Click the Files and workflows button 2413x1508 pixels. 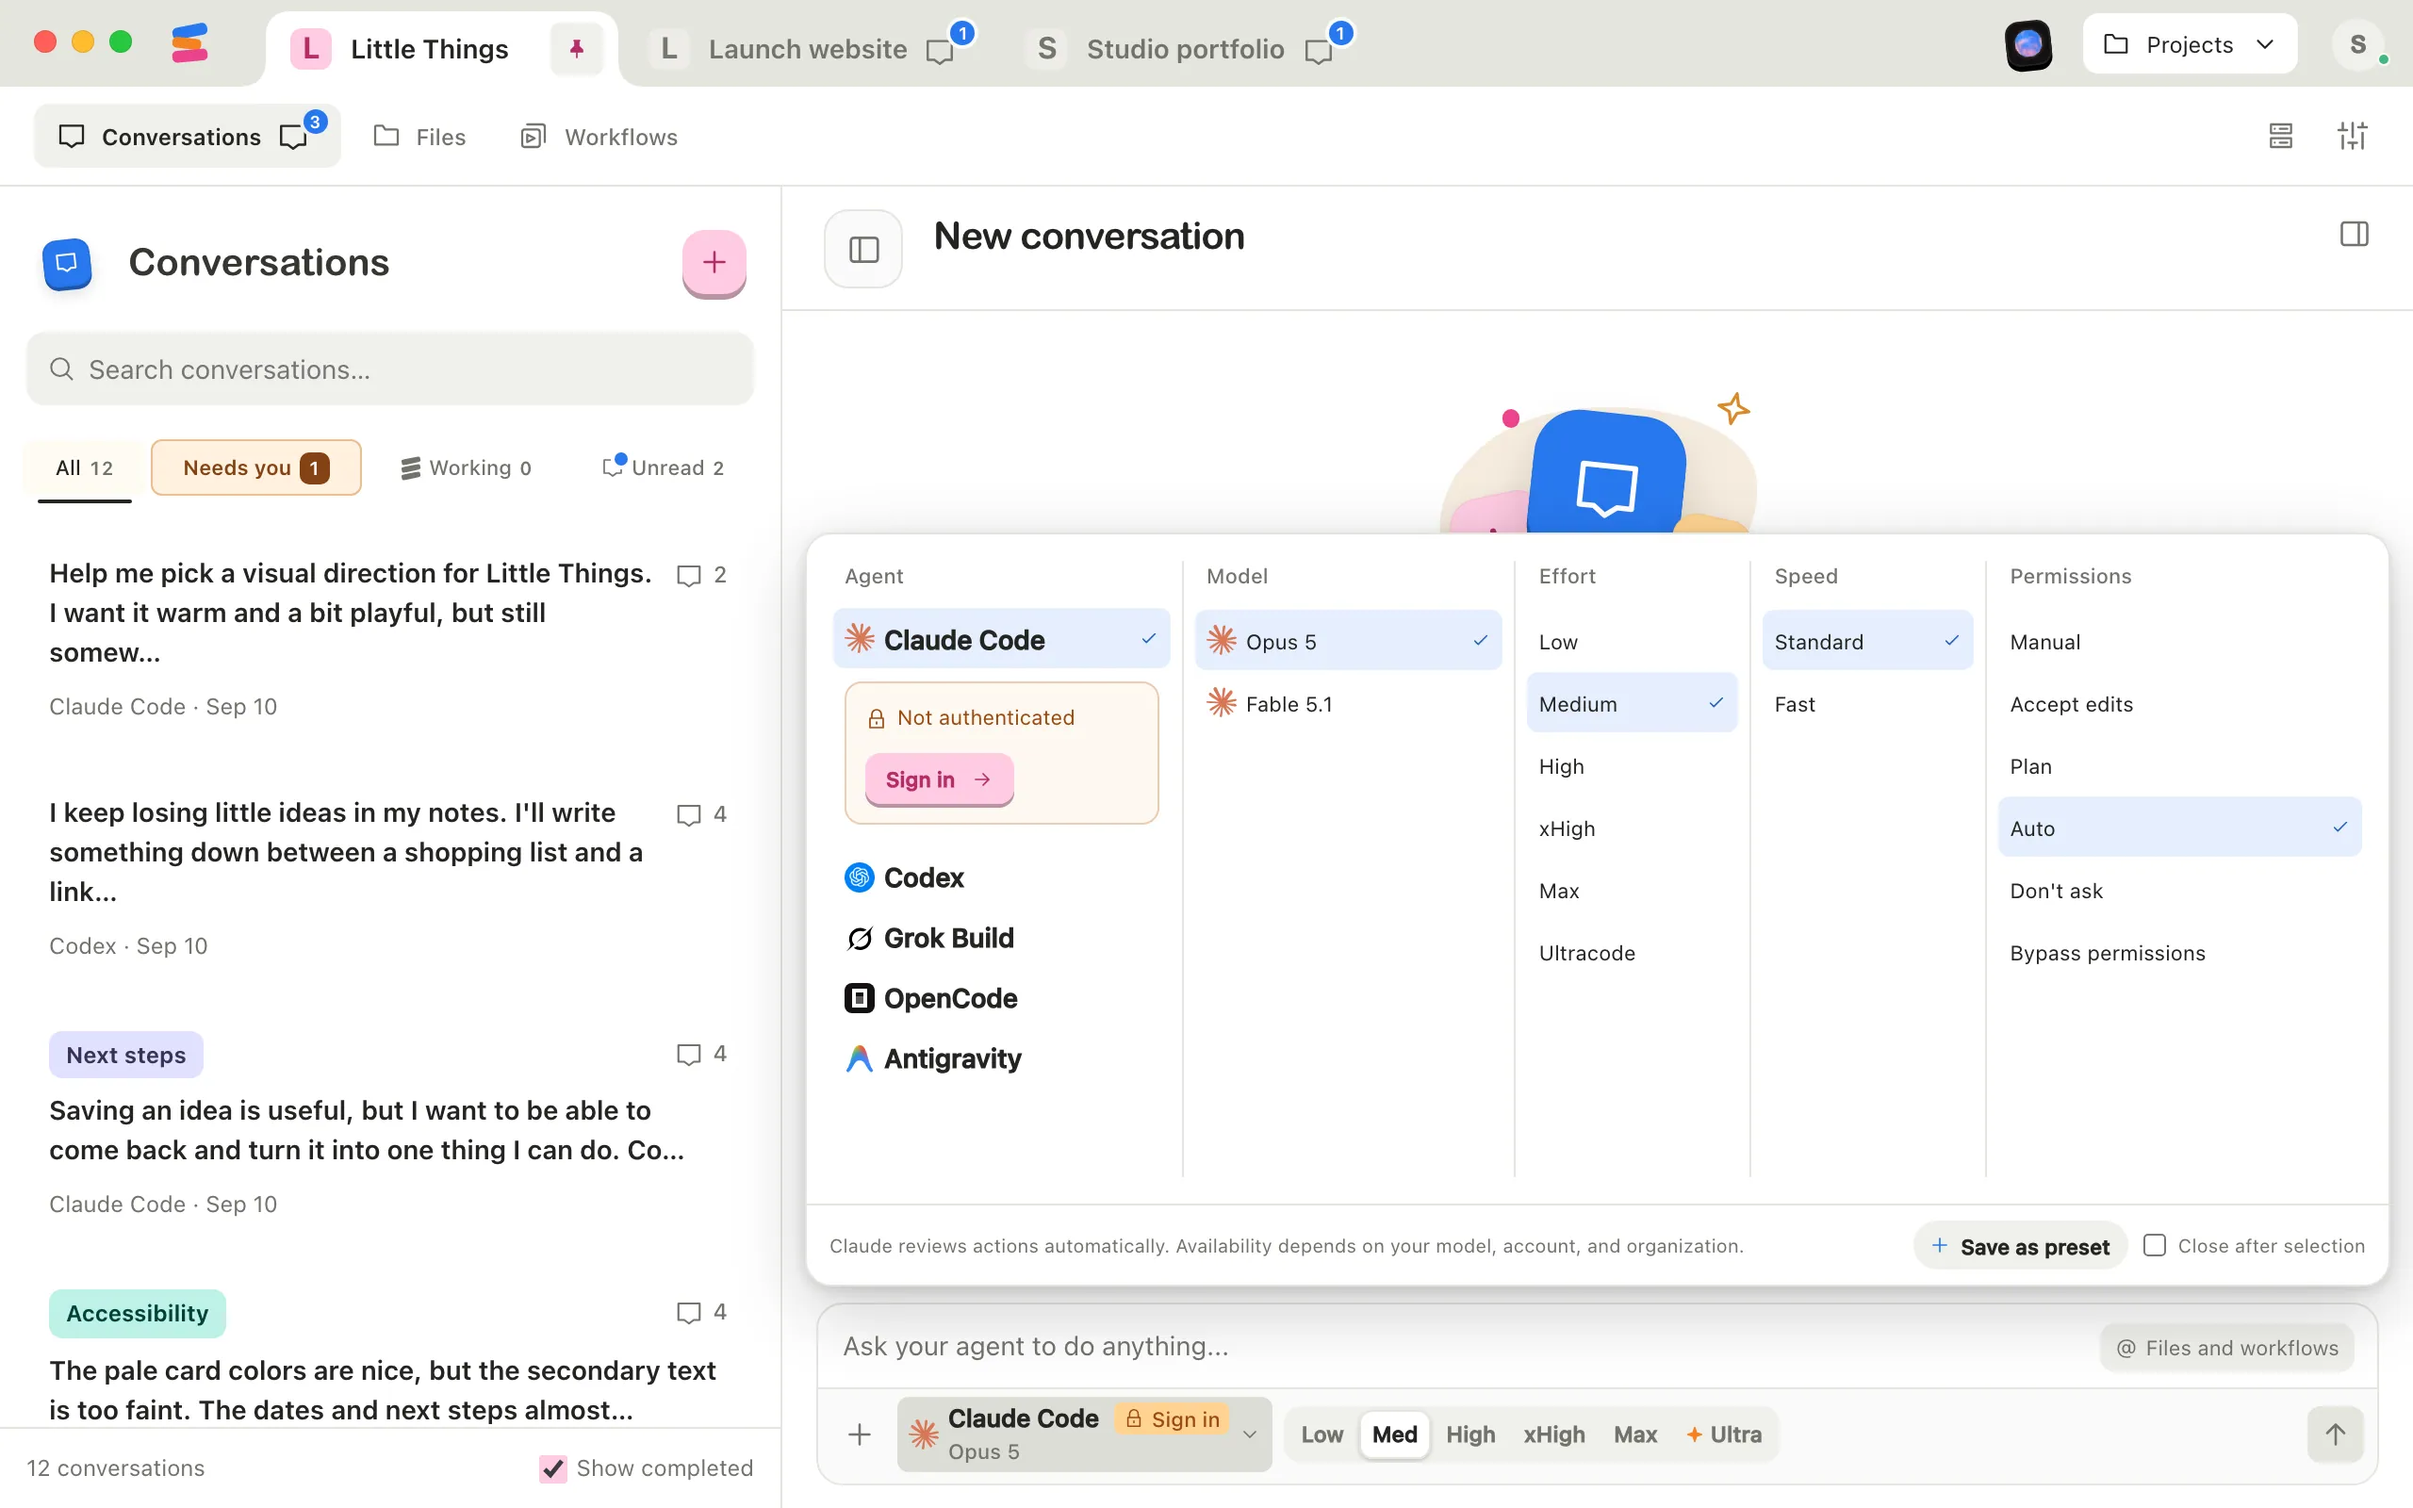click(2226, 1348)
